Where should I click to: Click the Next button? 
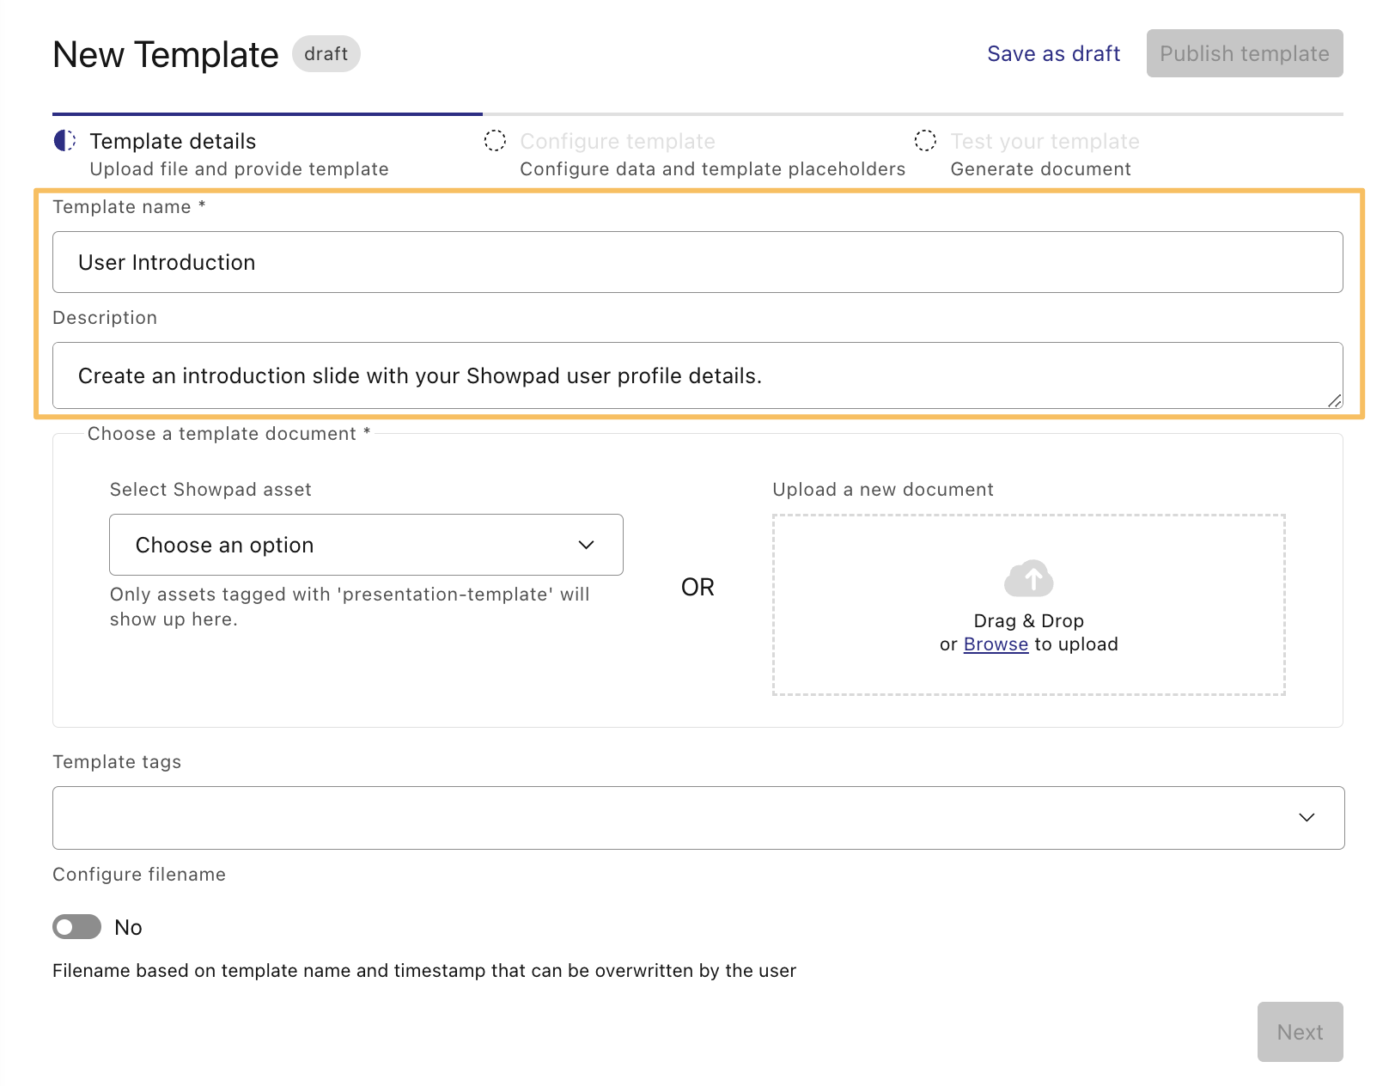1300,1032
